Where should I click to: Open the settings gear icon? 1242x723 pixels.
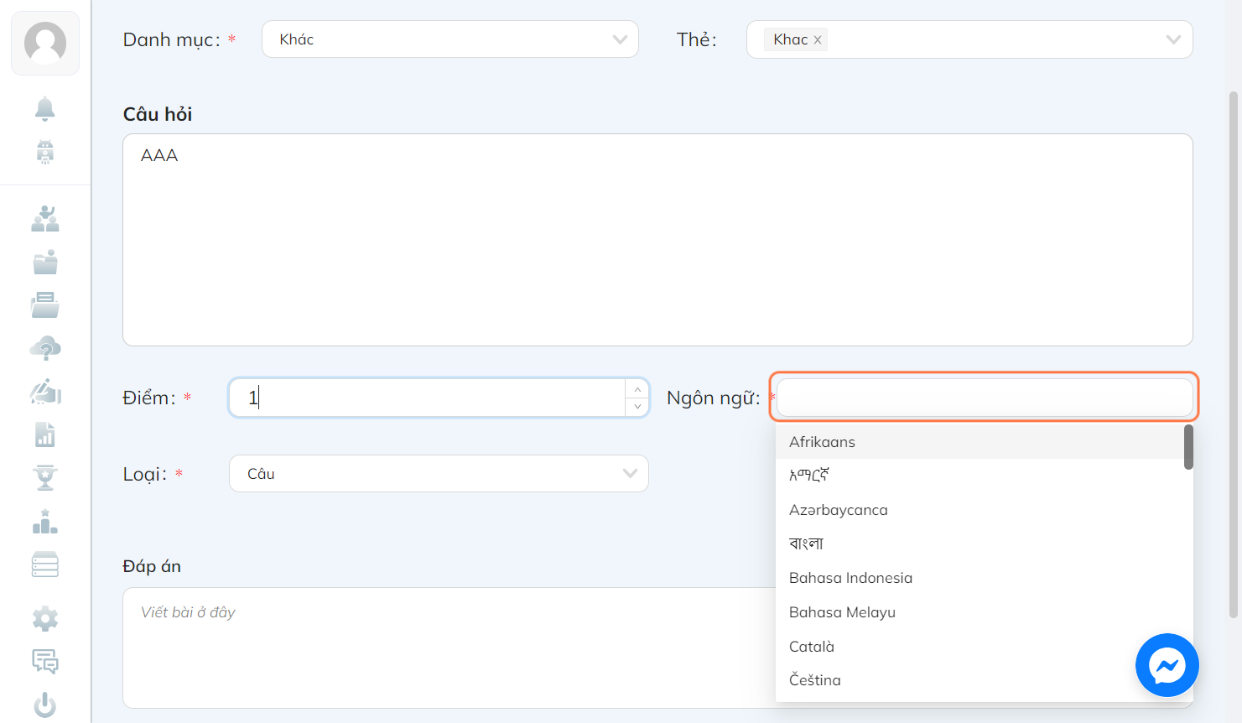click(45, 619)
